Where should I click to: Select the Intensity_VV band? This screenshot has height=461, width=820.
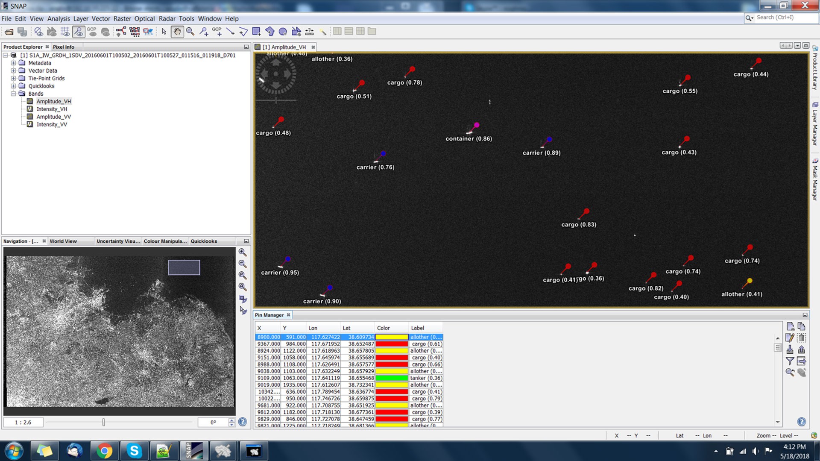52,125
